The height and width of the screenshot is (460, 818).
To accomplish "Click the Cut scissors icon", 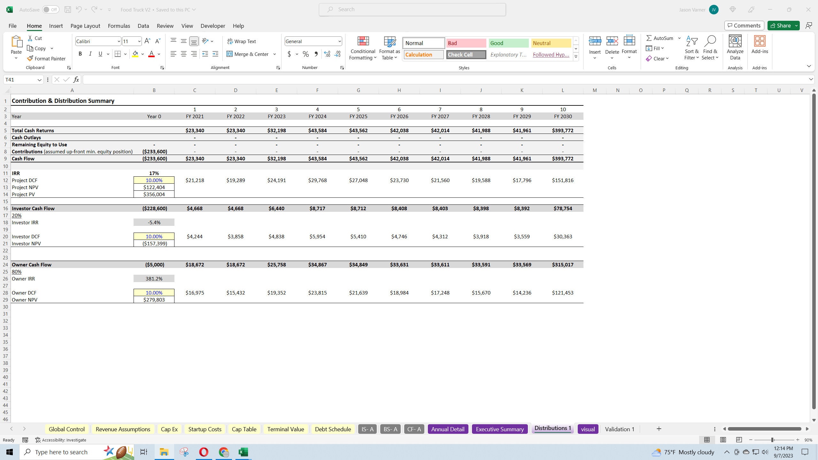I will pos(30,38).
